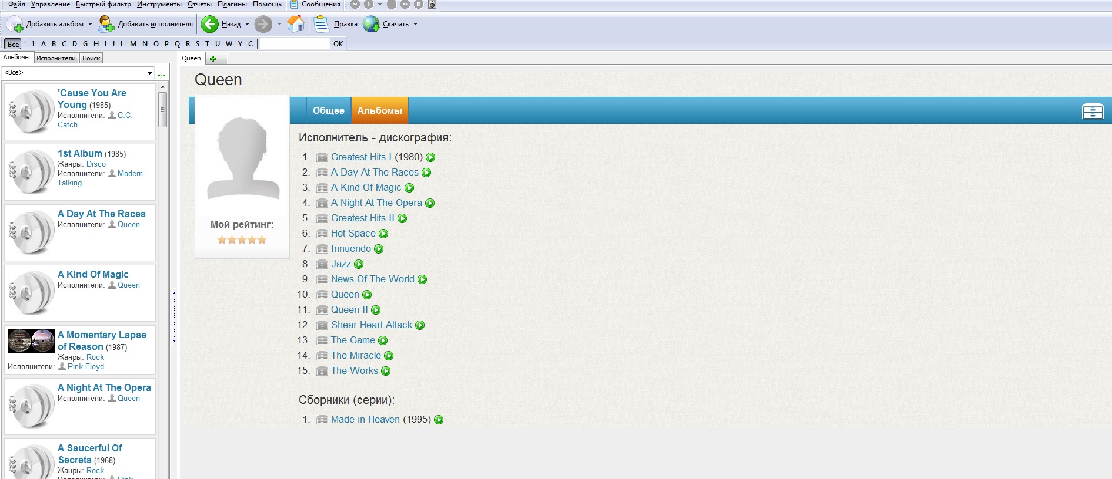Select the Альбомы sidebar tab
The height and width of the screenshot is (479, 1112).
(x=16, y=57)
